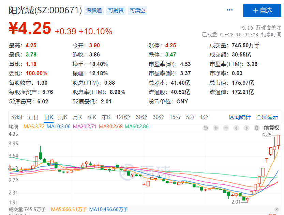Move chart right with arrow icon
284x215 pixels.
point(246,128)
